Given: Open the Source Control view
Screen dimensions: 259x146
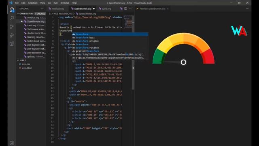Looking at the screenshot, I should 12,27.
